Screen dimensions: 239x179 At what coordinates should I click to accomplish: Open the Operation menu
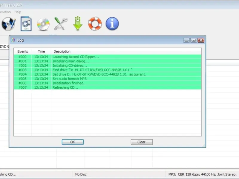(x=5, y=12)
